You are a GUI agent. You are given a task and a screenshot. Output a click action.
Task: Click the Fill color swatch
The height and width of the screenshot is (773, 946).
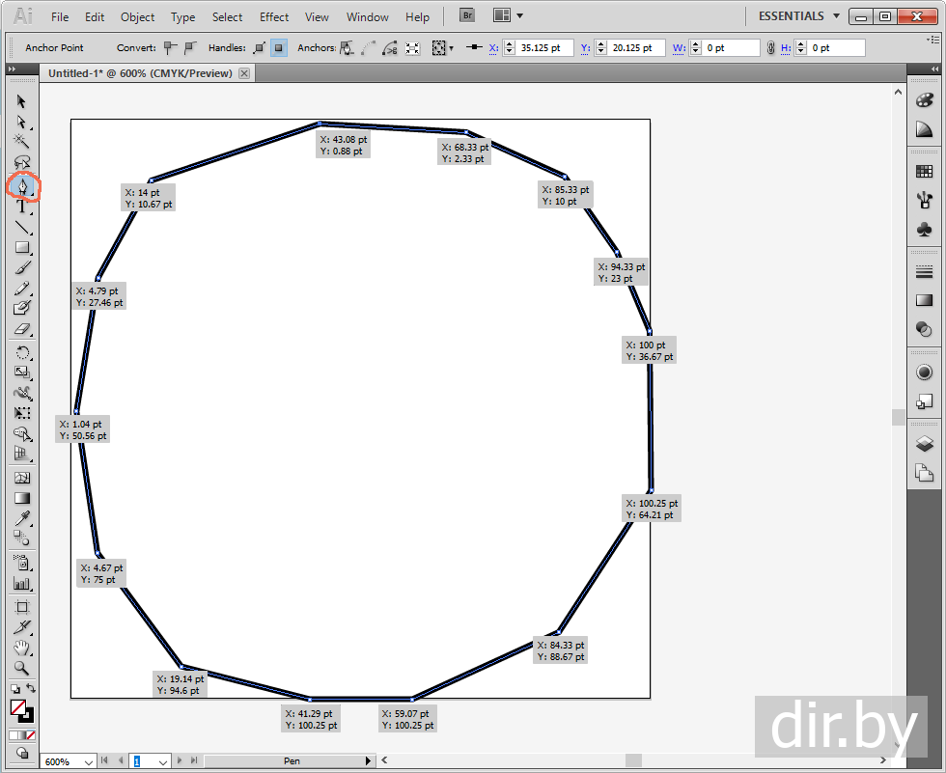coord(17,707)
